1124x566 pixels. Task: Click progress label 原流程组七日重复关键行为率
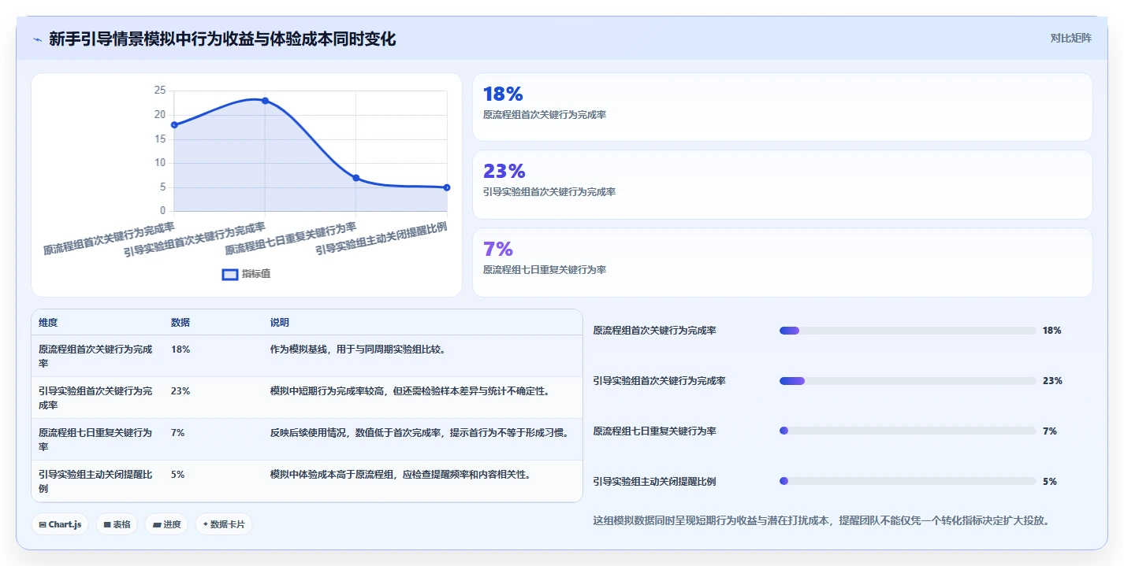pyautogui.click(x=654, y=431)
